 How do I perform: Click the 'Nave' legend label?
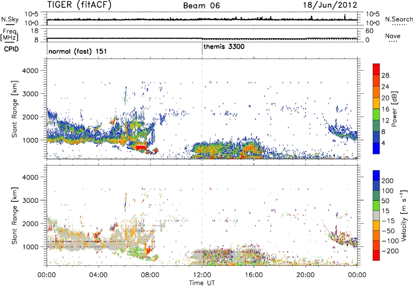(393, 36)
